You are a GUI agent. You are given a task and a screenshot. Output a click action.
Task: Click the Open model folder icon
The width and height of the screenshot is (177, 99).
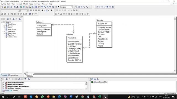coord(5,7)
